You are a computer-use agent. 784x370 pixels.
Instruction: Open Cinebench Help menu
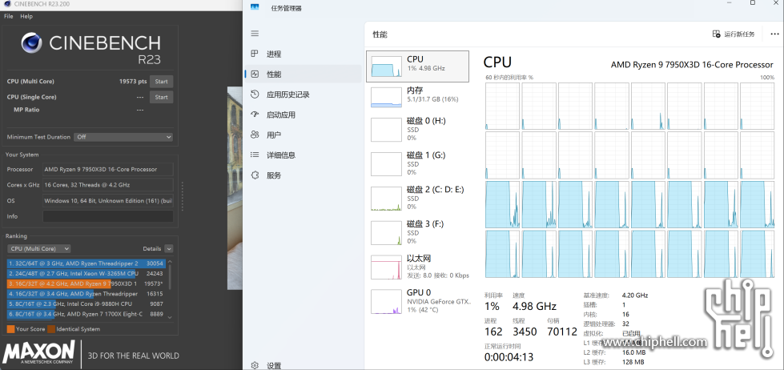pos(26,16)
